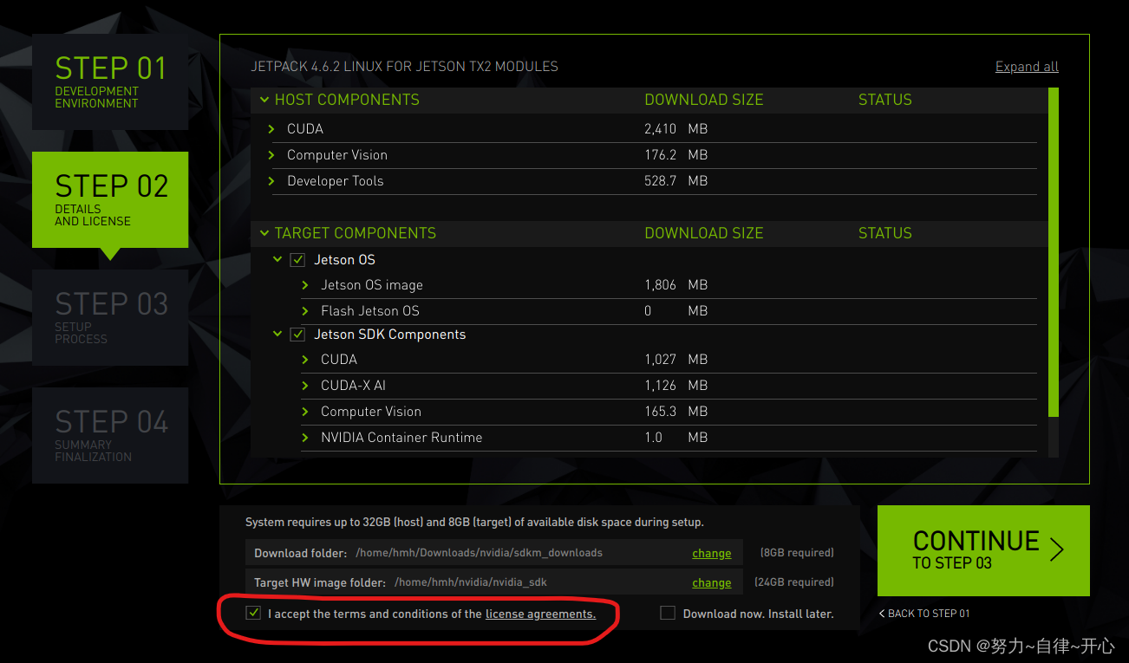Expand host Computer Vision row
1129x663 pixels.
(271, 155)
